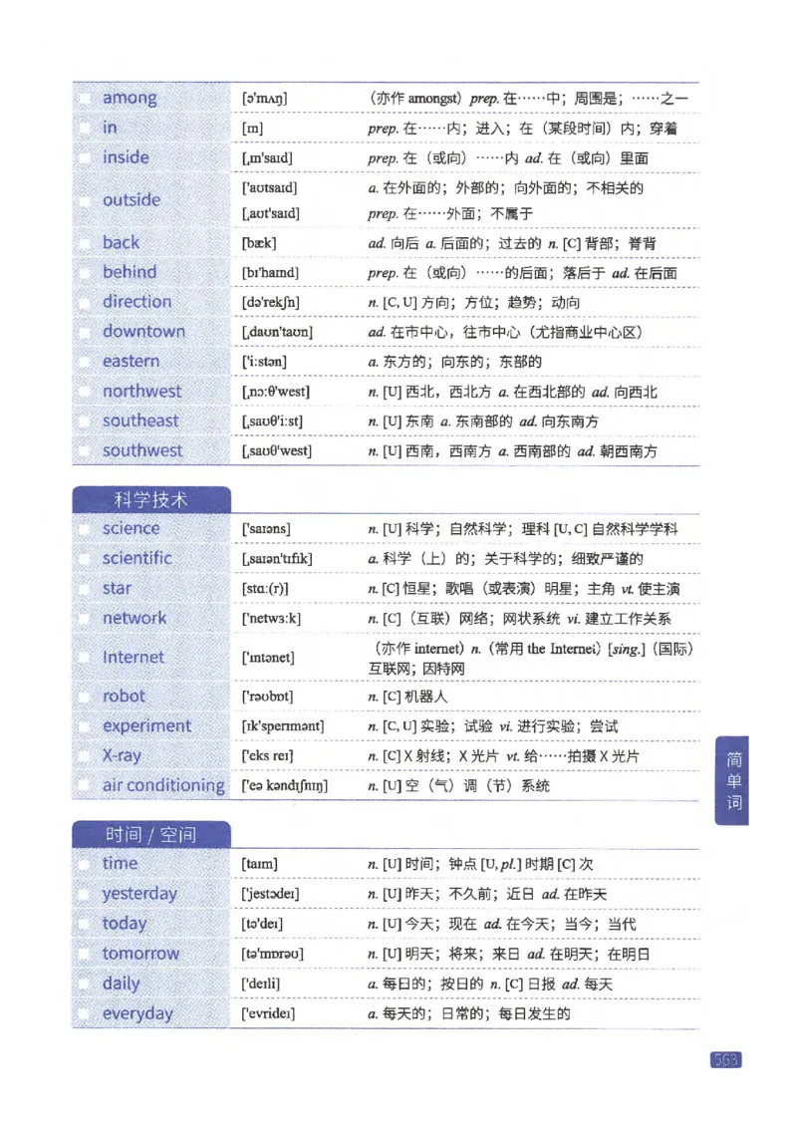Check the box next to "daily"
The height and width of the screenshot is (1128, 797).
[85, 984]
